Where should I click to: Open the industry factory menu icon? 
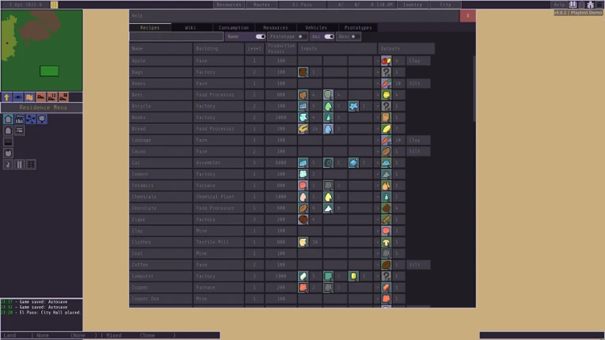point(19,119)
